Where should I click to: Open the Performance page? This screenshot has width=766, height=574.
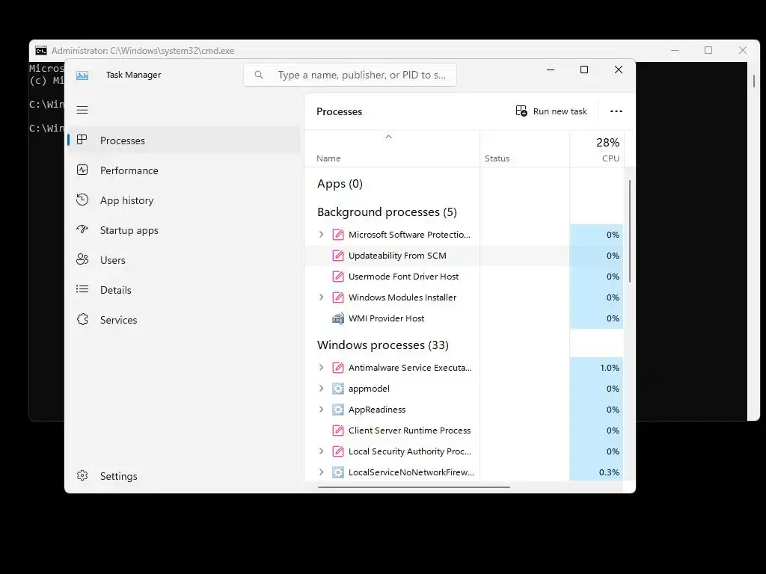(185, 170)
